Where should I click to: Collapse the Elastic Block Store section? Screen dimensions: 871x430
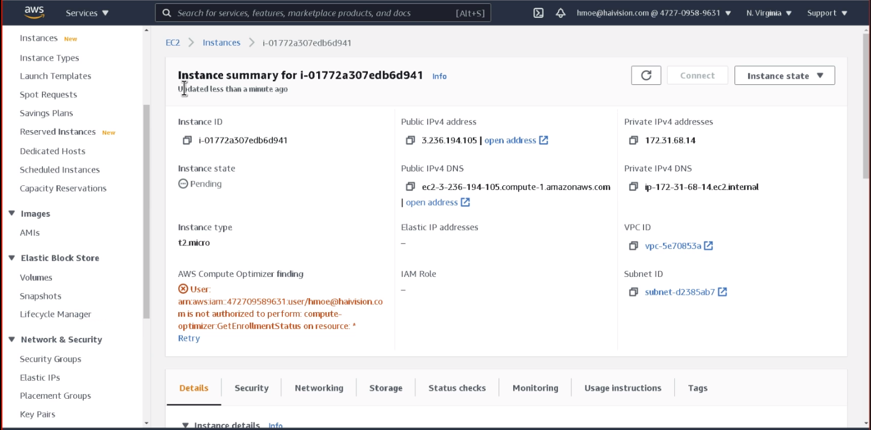click(12, 258)
